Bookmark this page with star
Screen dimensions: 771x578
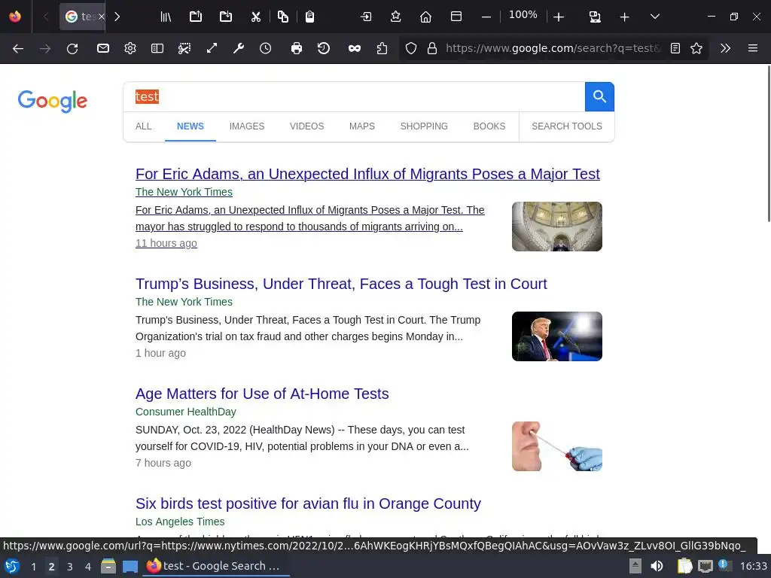click(x=696, y=48)
